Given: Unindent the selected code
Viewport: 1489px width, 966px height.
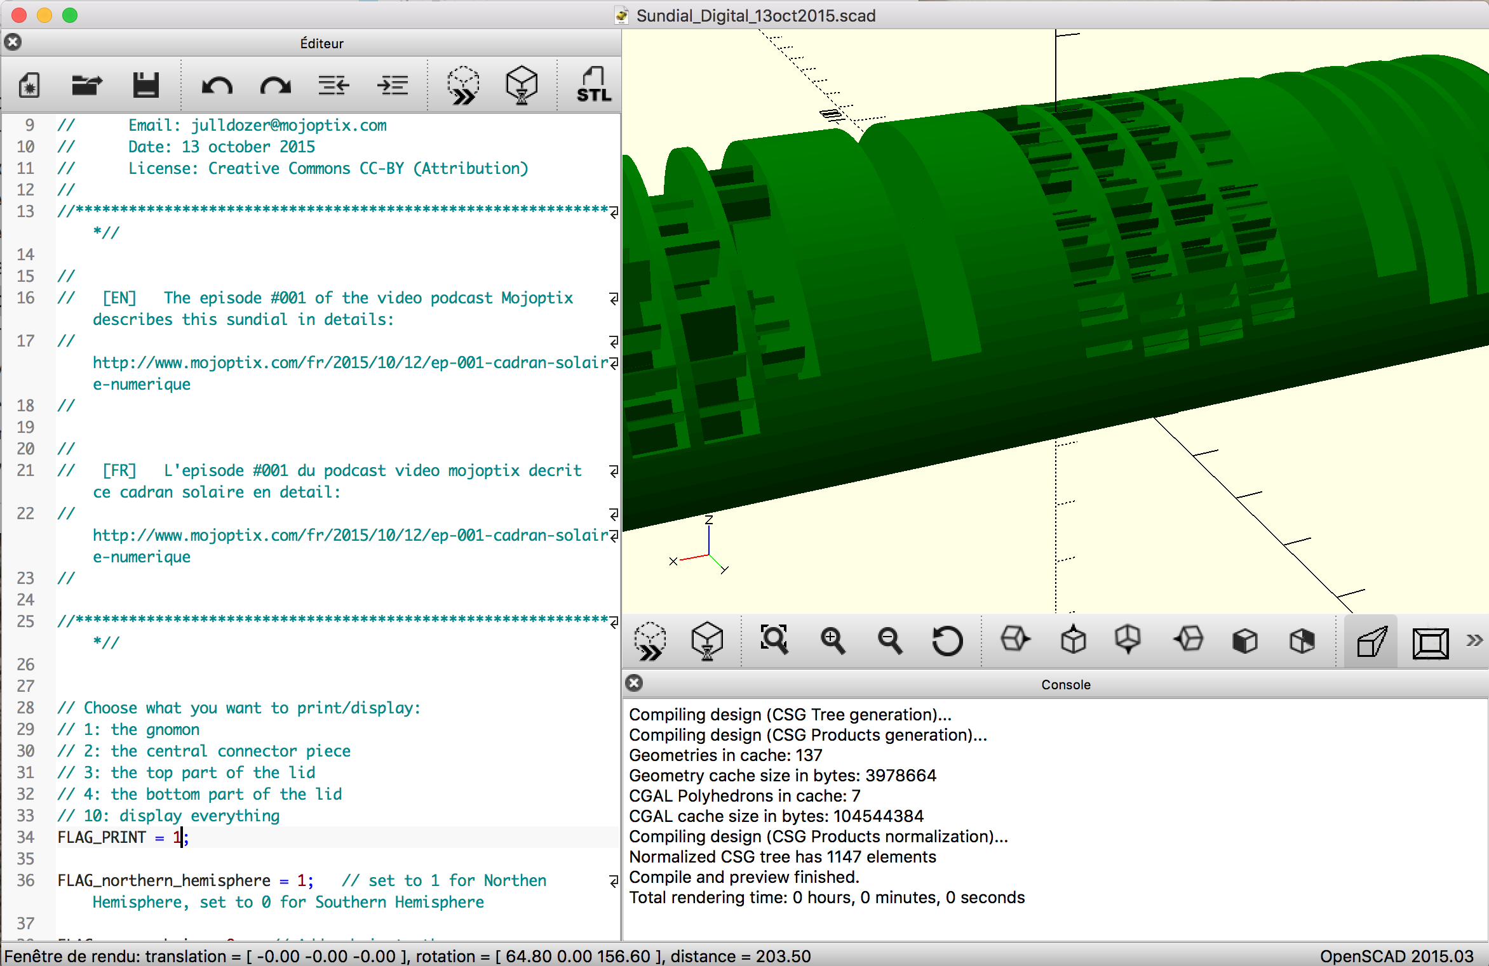Looking at the screenshot, I should tap(334, 85).
